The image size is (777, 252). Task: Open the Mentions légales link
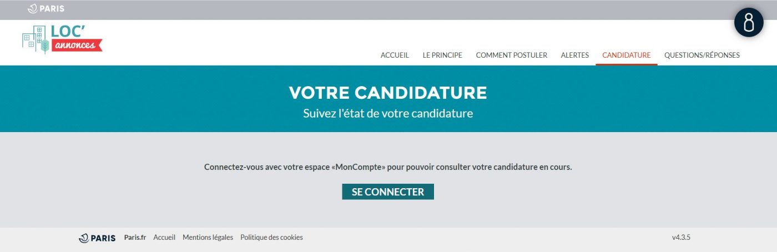pyautogui.click(x=208, y=237)
